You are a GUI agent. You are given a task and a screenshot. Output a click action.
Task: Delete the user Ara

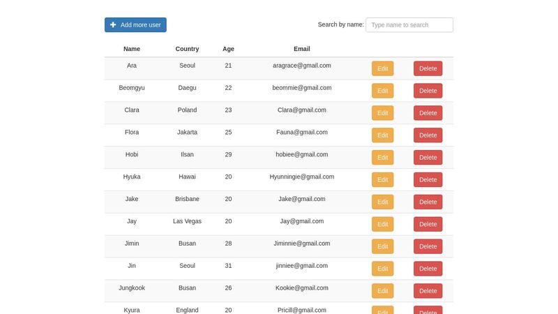[x=428, y=68]
